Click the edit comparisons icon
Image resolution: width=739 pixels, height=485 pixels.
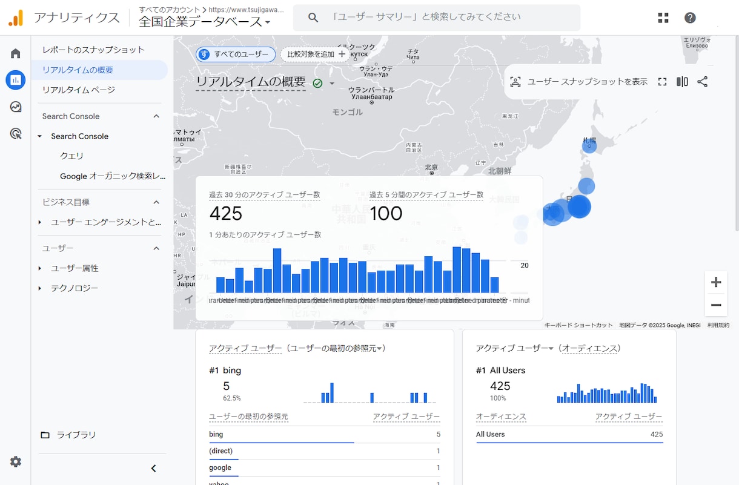(x=682, y=82)
